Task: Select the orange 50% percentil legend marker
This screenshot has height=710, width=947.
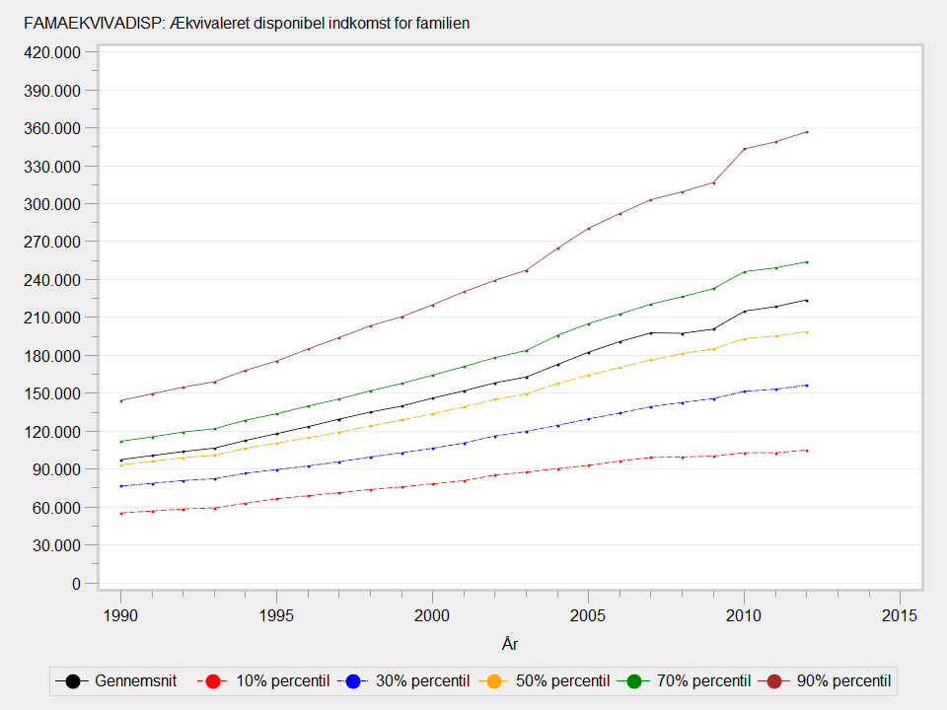Action: point(496,680)
